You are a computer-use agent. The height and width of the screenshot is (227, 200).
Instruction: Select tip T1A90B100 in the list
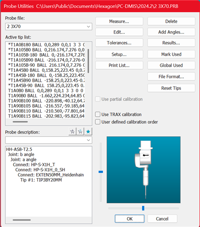click(x=46, y=101)
